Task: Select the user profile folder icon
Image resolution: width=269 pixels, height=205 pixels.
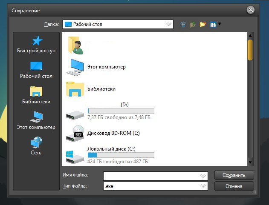Action: [x=75, y=45]
